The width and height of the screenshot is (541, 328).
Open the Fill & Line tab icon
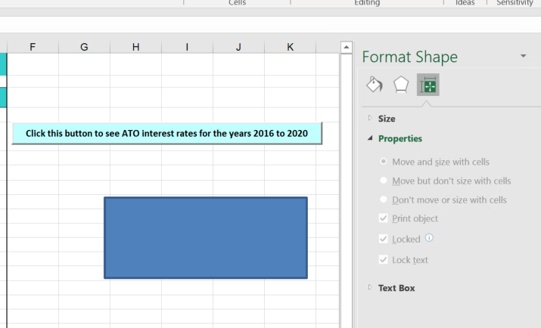(x=375, y=85)
